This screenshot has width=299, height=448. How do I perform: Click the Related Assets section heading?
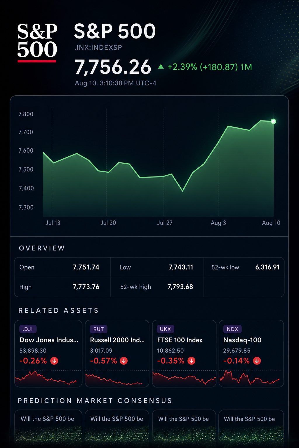[58, 310]
